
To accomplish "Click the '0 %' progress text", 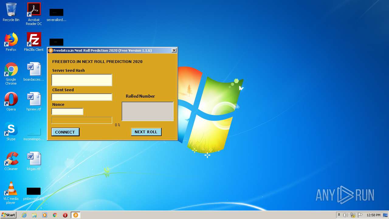I will pyautogui.click(x=117, y=125).
